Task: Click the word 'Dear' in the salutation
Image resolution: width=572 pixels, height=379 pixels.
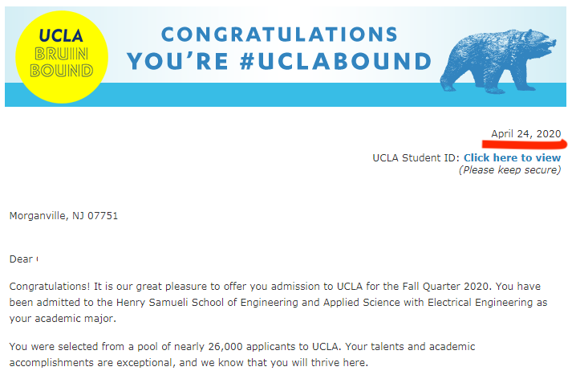Action: (21, 259)
